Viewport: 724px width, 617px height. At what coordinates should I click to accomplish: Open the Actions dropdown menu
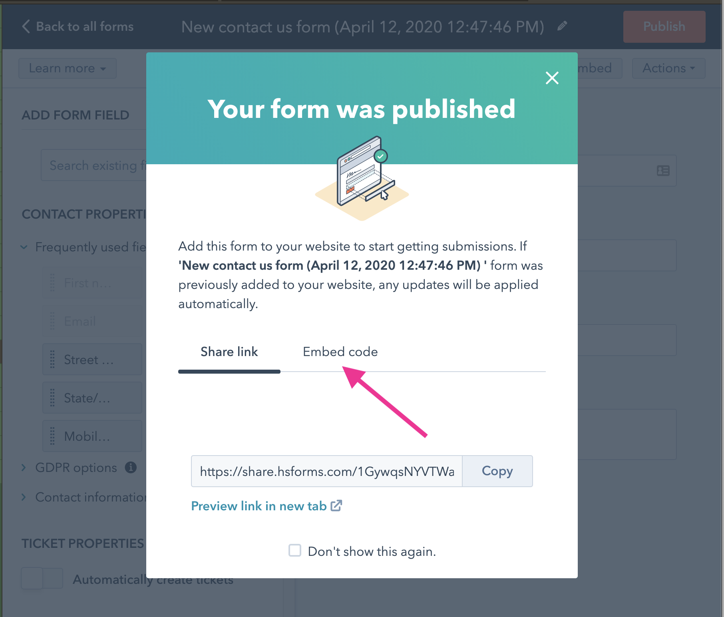coord(668,68)
